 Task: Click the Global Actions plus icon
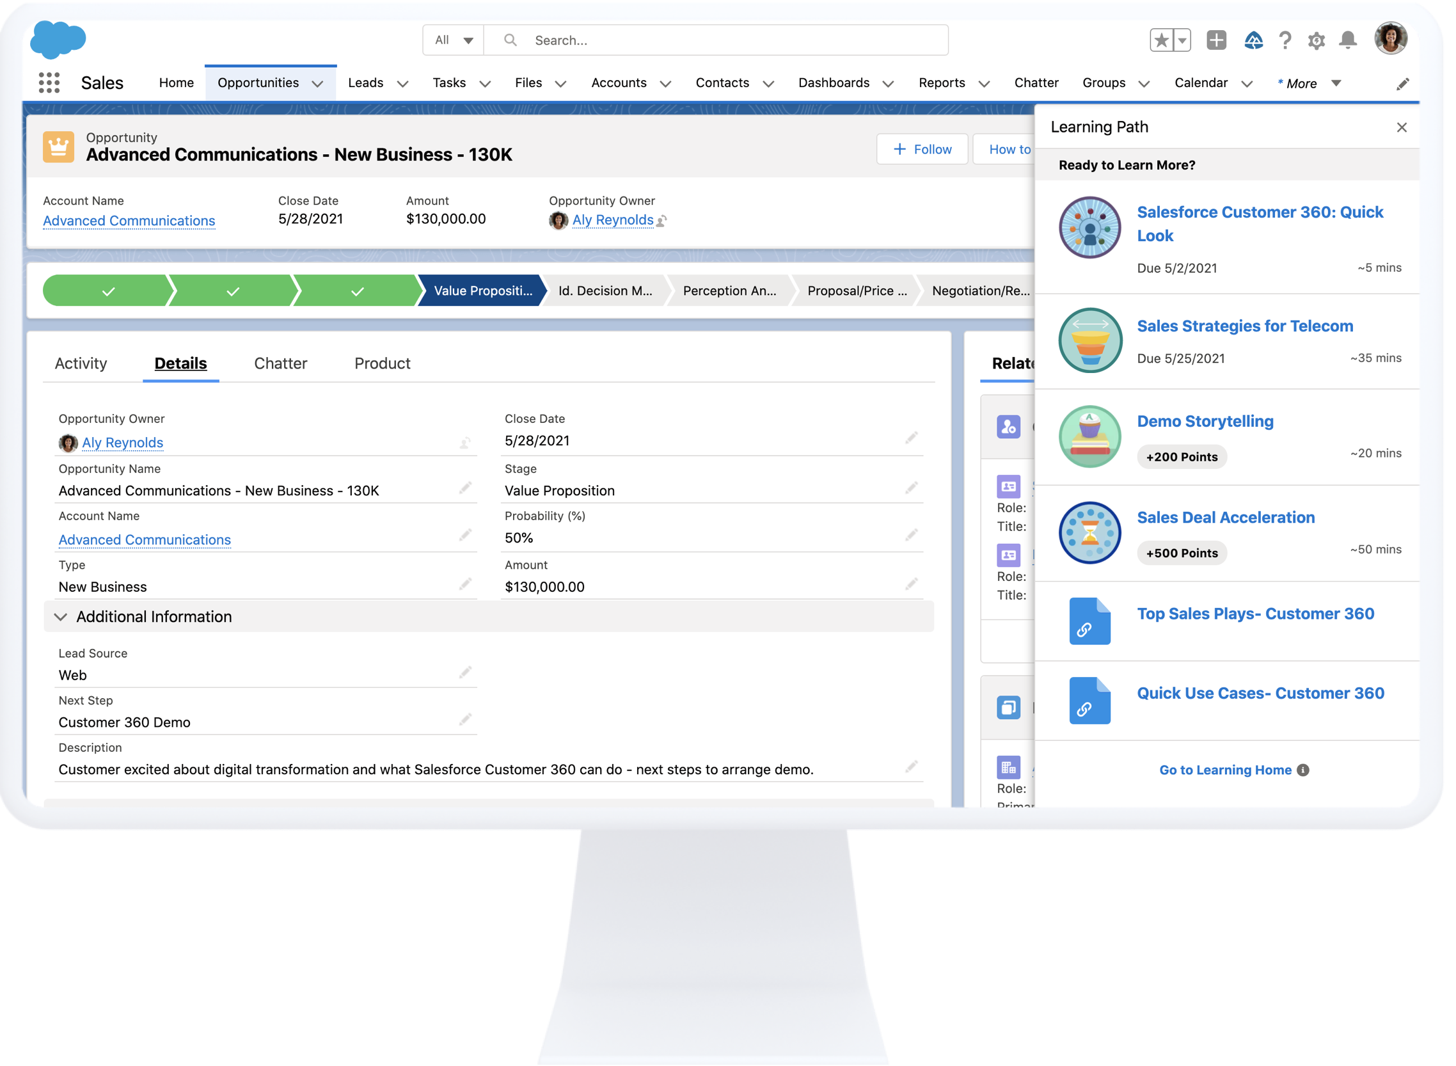tap(1216, 40)
